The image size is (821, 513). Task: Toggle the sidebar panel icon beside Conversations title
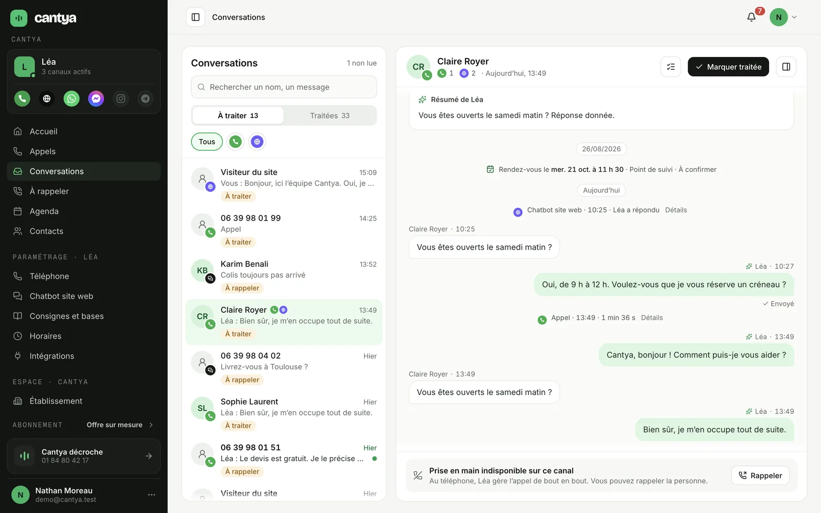pos(196,17)
